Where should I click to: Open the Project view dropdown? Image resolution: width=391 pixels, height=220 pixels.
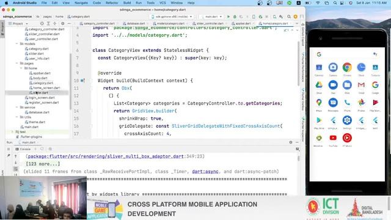click(18, 23)
